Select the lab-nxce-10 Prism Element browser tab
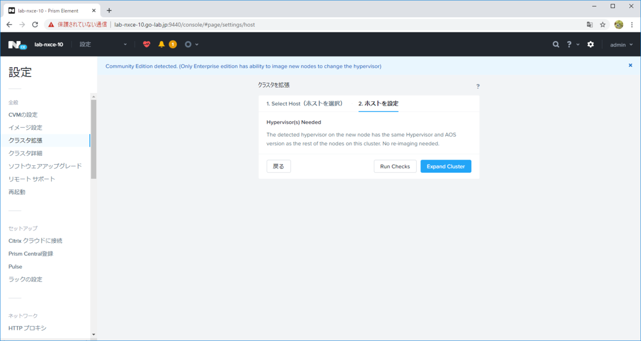 click(x=52, y=11)
